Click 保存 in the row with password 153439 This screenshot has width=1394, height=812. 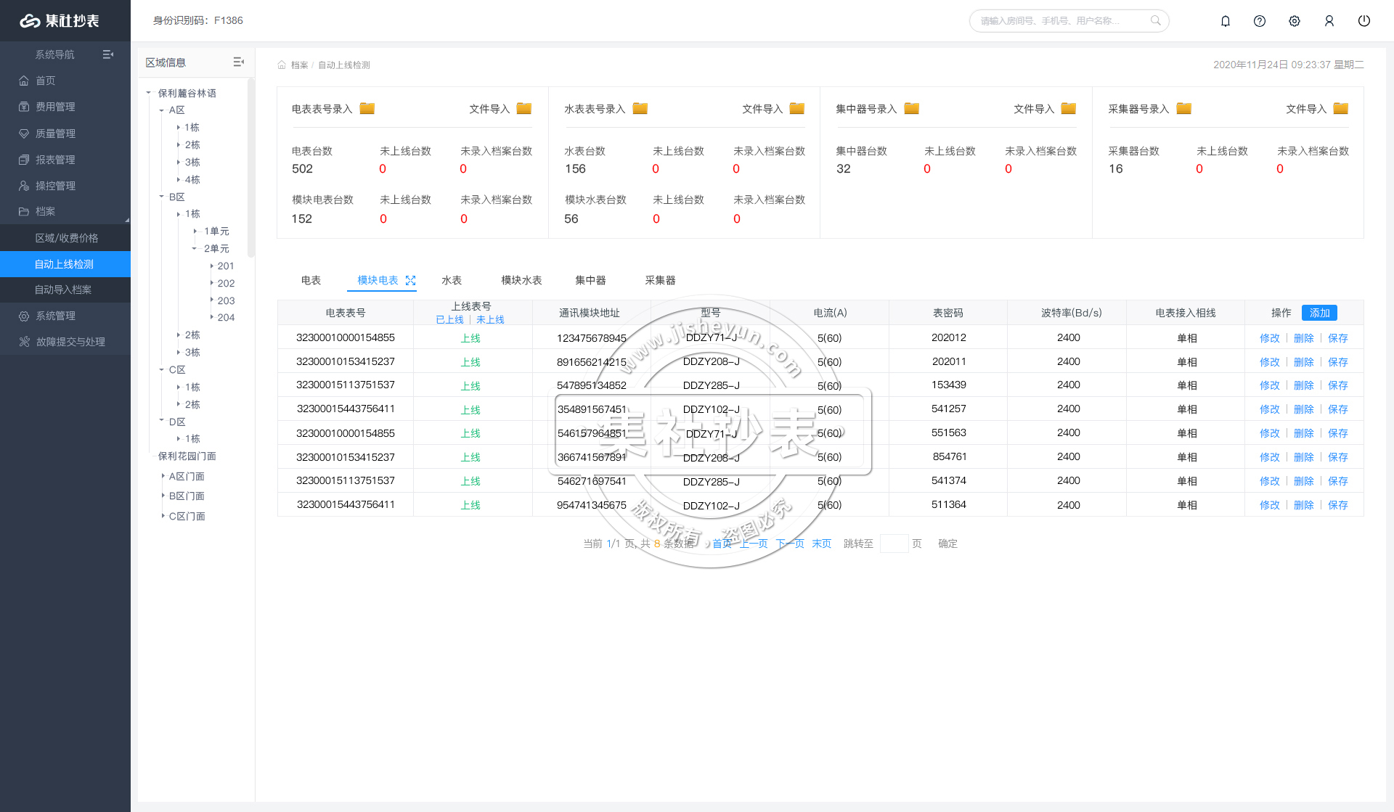[1338, 385]
